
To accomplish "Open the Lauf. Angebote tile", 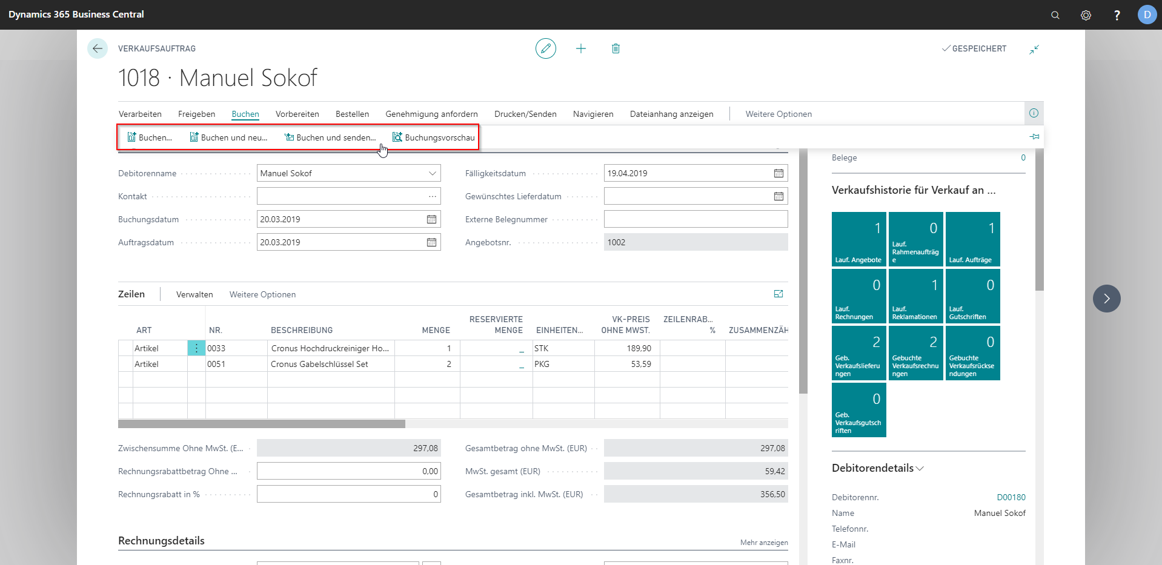I will (x=859, y=239).
